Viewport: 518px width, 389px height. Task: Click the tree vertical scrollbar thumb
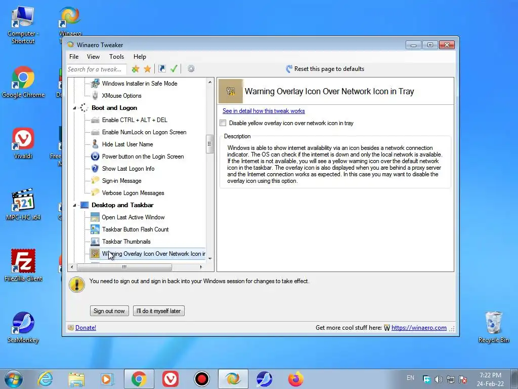pyautogui.click(x=209, y=144)
